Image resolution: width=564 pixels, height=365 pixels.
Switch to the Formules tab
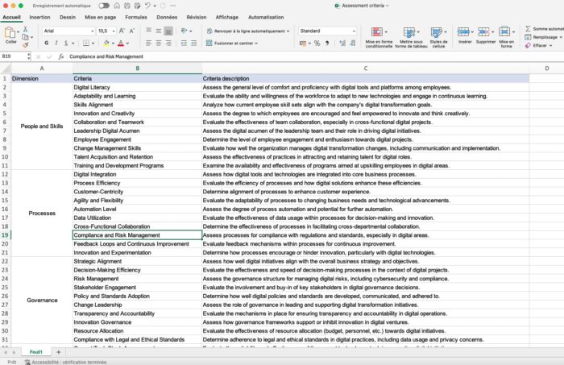pos(136,17)
